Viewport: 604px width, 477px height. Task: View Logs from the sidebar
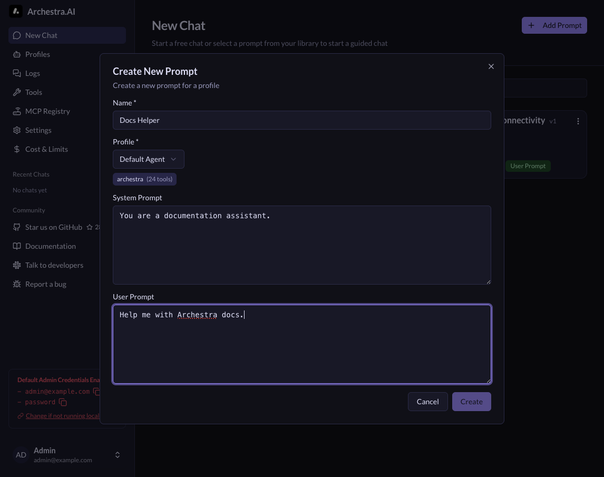tap(33, 73)
